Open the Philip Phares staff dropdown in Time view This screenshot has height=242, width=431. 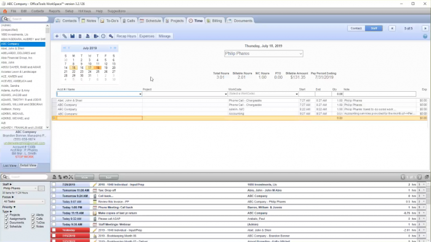click(x=264, y=54)
